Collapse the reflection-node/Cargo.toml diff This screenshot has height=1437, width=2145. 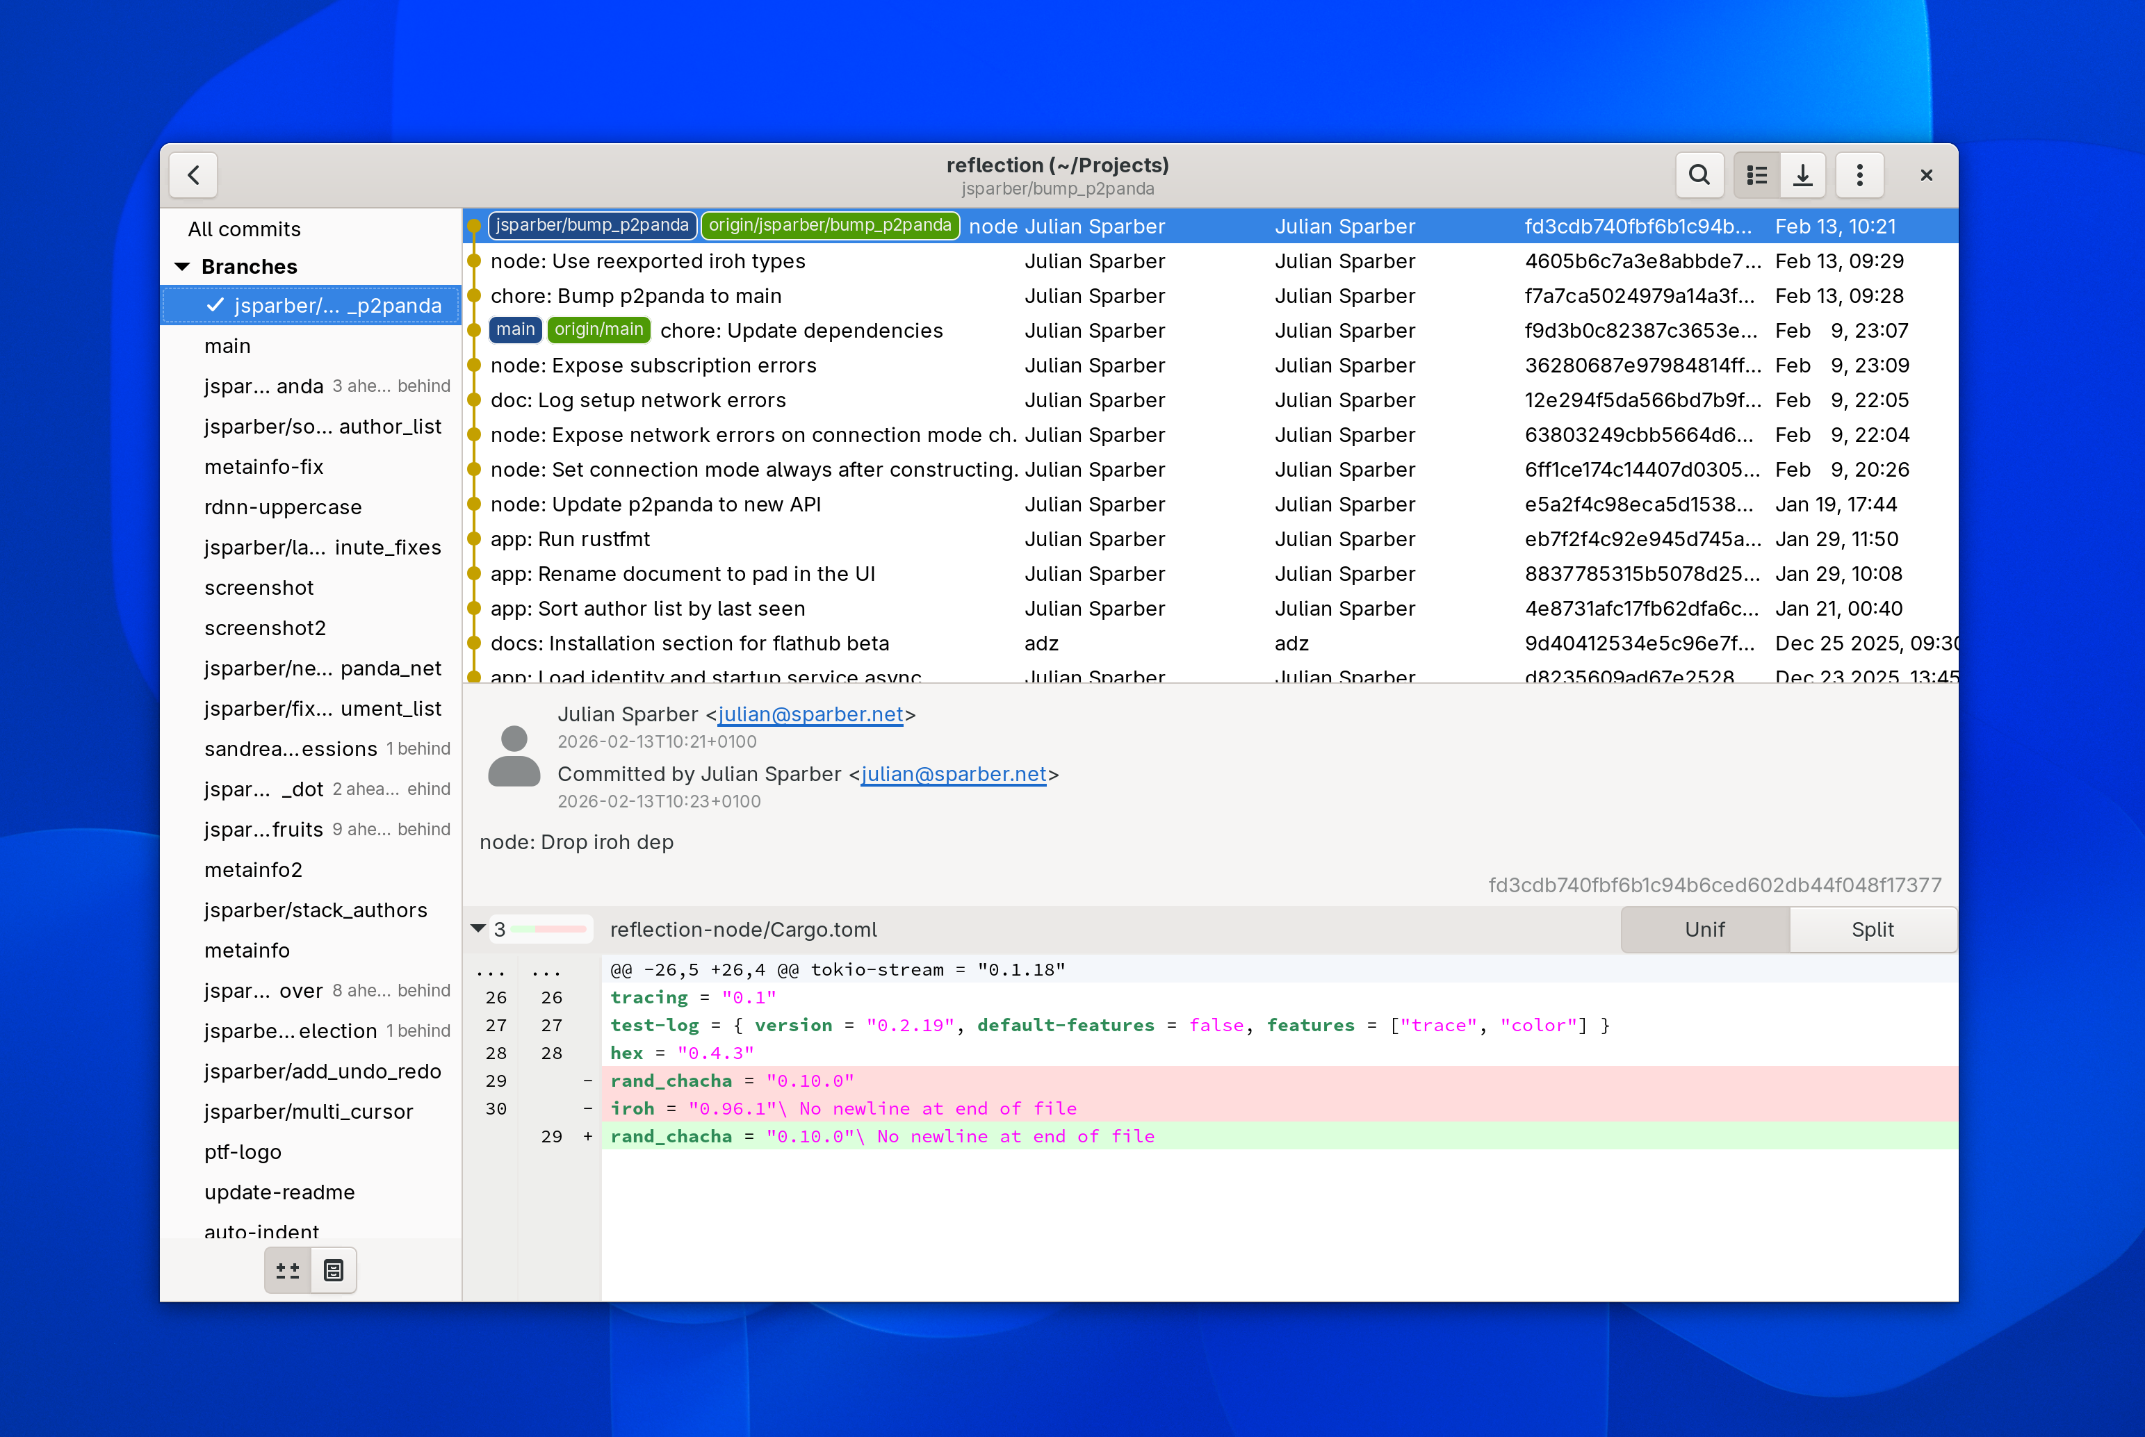tap(478, 928)
